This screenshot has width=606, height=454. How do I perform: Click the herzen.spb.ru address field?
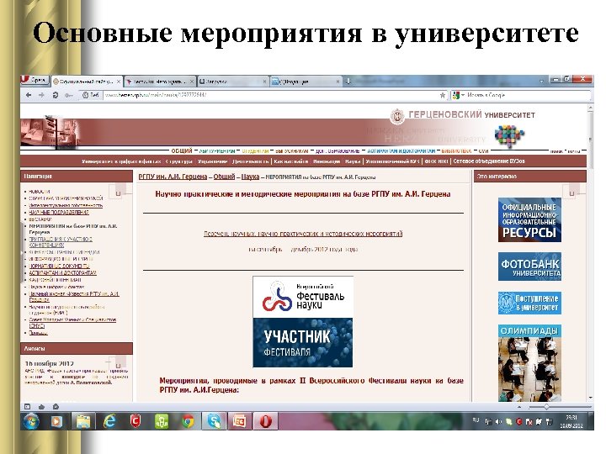coord(270,95)
